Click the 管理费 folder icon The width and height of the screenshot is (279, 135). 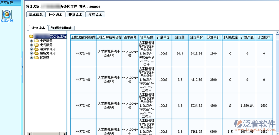pyautogui.click(x=36, y=57)
